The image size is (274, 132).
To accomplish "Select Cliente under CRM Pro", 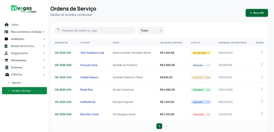I will [x=16, y=83].
